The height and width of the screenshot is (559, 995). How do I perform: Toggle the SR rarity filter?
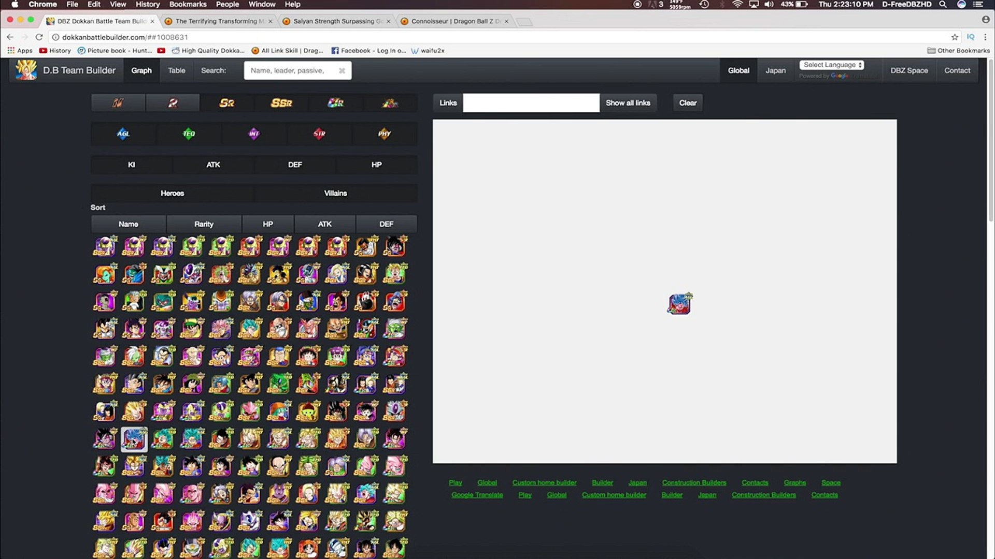click(x=227, y=103)
